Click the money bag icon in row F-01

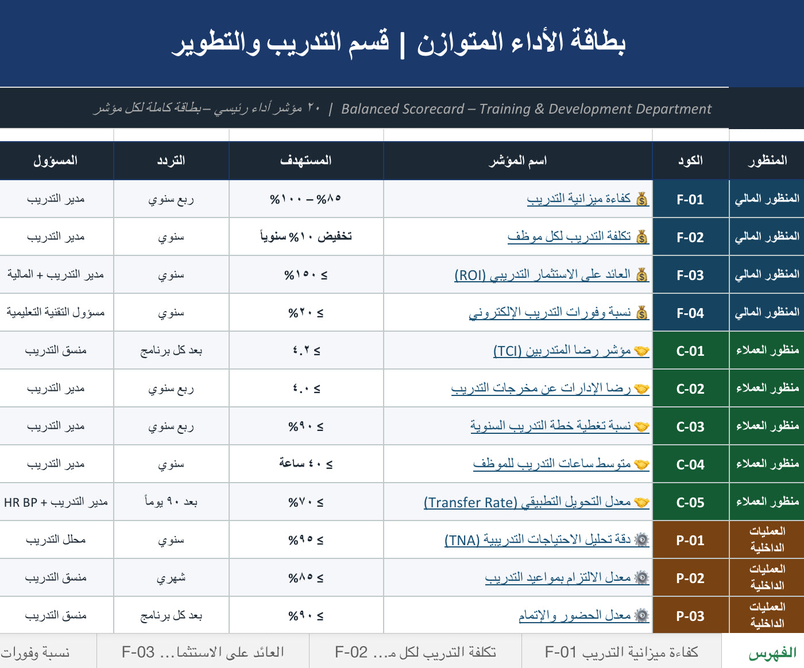tap(642, 199)
